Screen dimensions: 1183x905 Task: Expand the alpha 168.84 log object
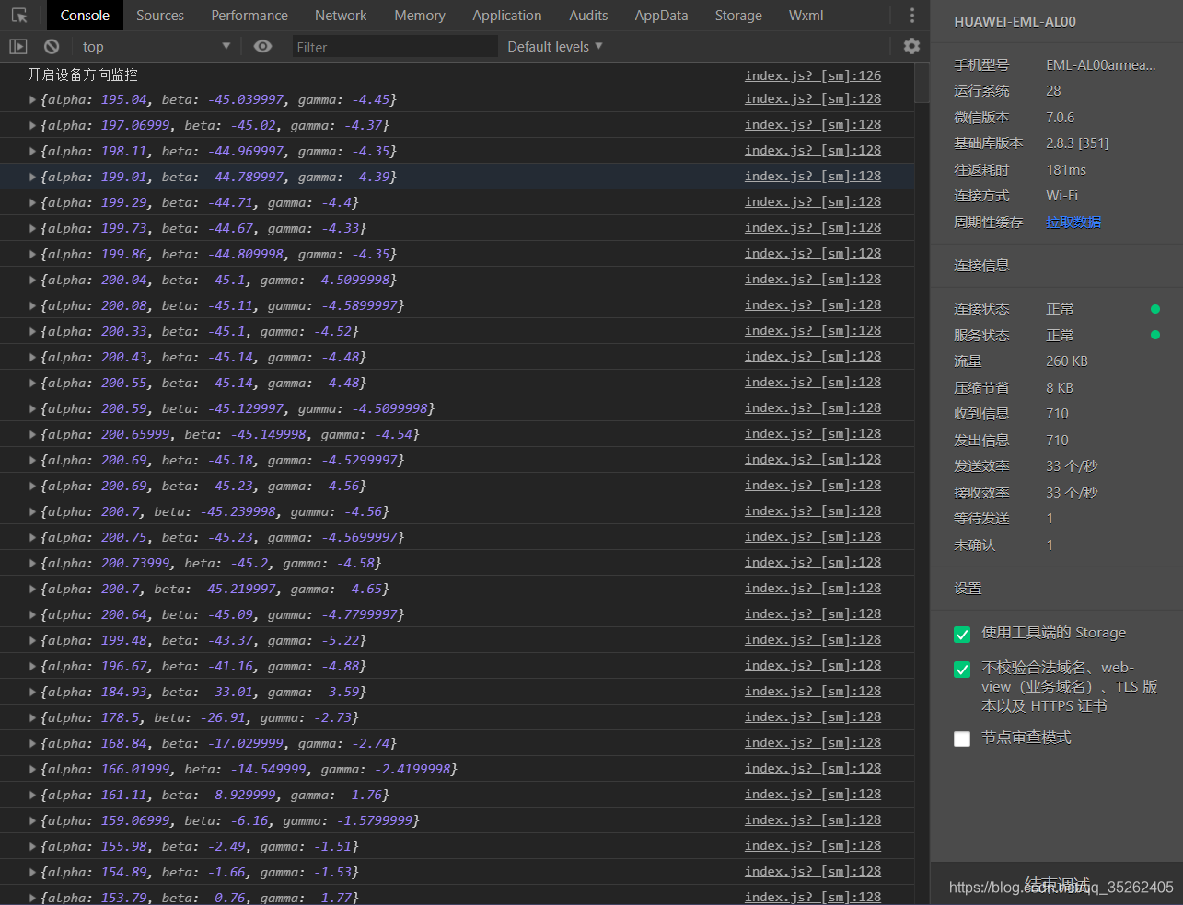(x=33, y=743)
